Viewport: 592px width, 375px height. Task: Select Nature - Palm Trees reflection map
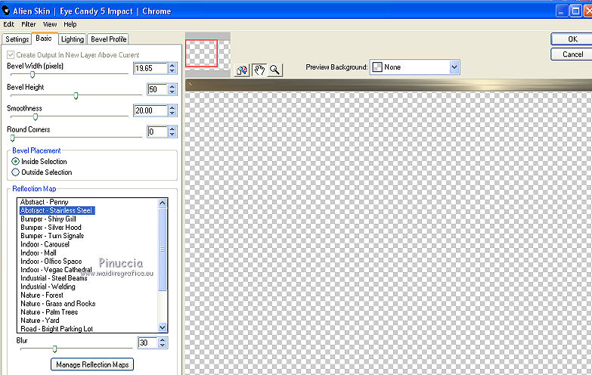[49, 312]
